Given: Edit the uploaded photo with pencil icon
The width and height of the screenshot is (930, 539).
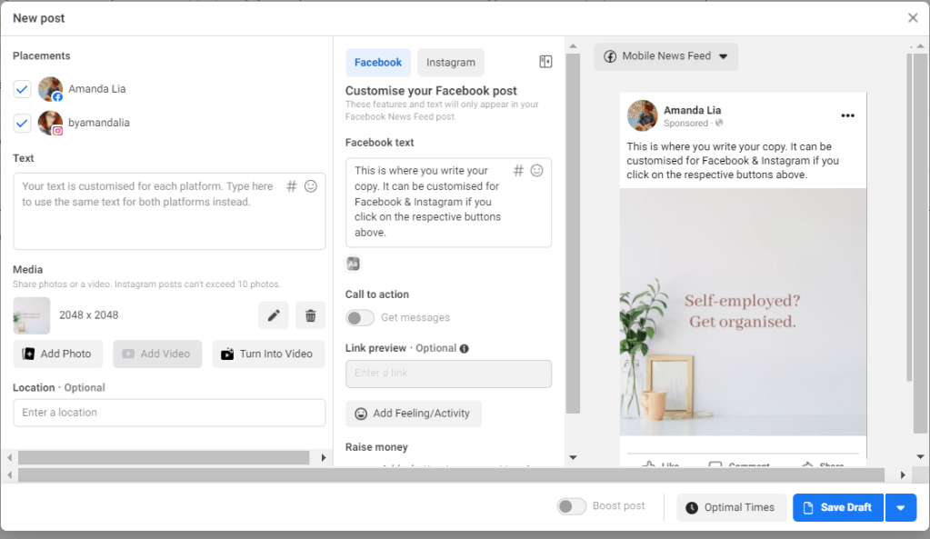Looking at the screenshot, I should tap(274, 315).
